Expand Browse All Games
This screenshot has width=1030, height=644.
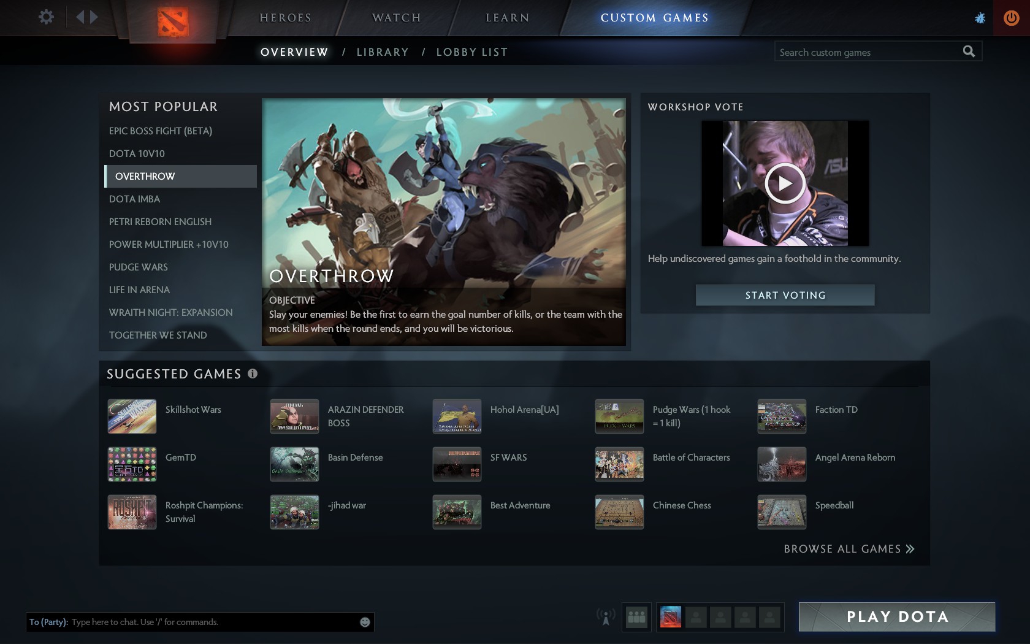click(x=849, y=549)
